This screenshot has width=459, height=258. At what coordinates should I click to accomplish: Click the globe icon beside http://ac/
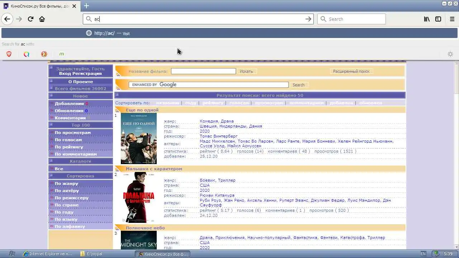(x=89, y=33)
